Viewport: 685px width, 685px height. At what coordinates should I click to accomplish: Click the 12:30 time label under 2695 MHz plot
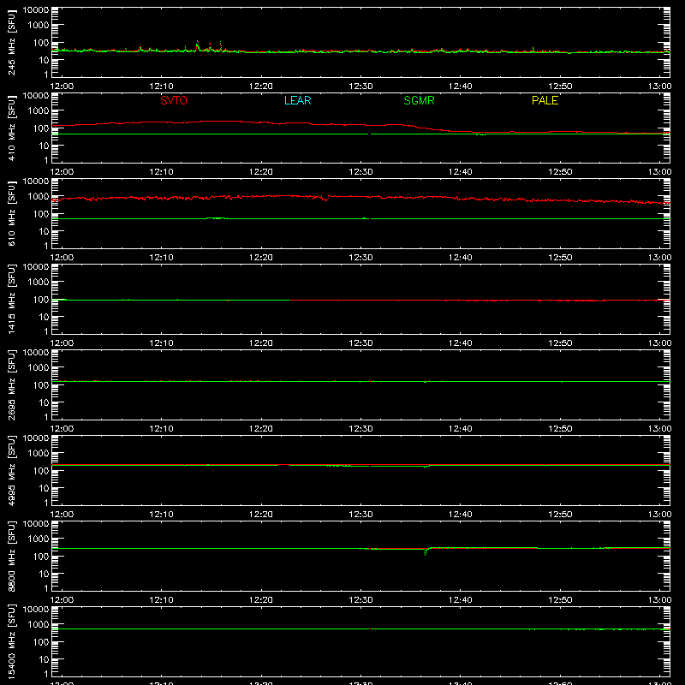click(360, 429)
